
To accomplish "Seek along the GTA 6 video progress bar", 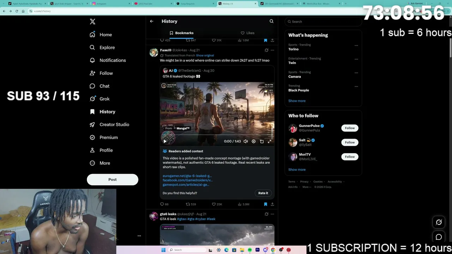I will click(x=217, y=135).
